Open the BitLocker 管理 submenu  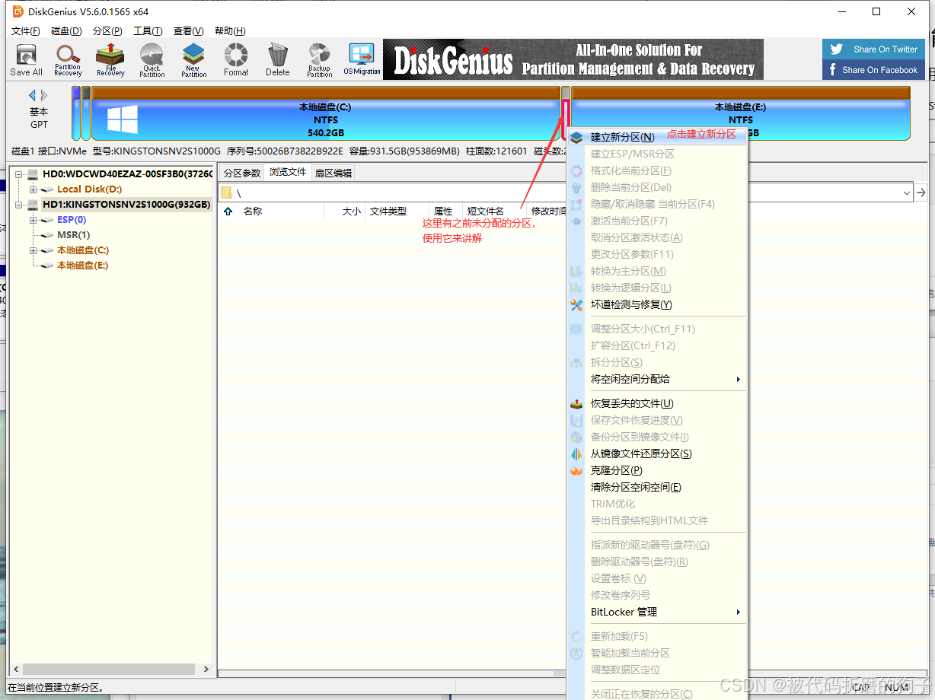pyautogui.click(x=657, y=612)
